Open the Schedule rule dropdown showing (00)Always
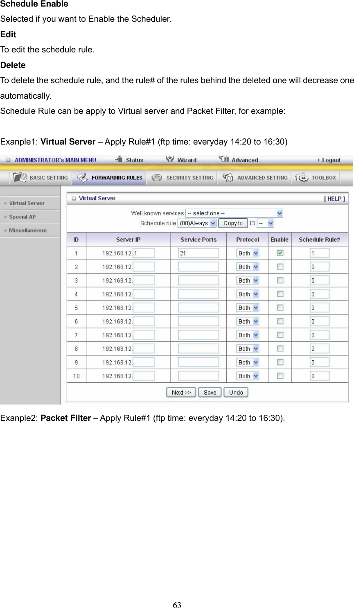Viewport: 354px width, 608px height. (x=196, y=223)
